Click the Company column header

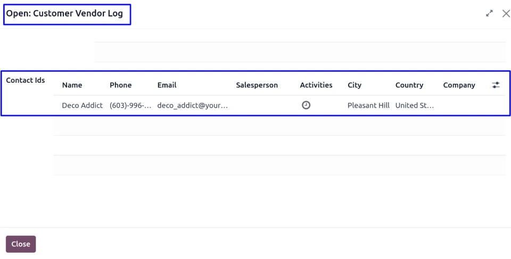click(x=459, y=85)
